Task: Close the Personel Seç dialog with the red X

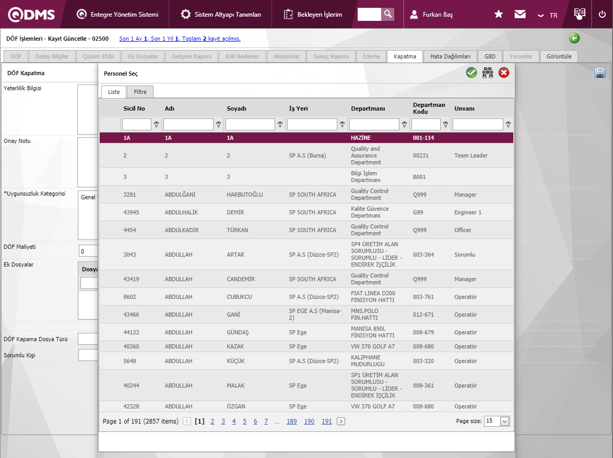Action: click(x=504, y=73)
